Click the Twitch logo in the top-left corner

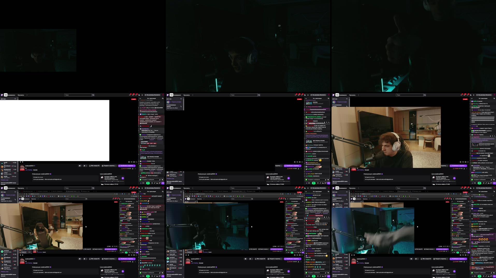[2, 95]
